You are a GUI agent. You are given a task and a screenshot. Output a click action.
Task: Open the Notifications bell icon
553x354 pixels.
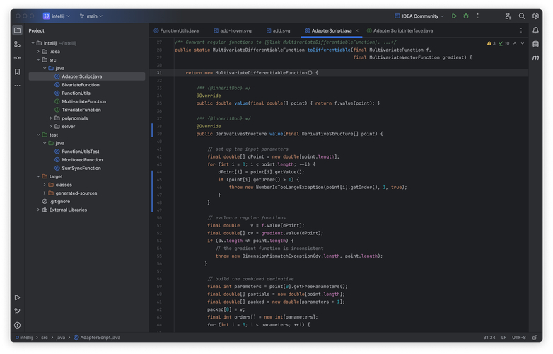coord(535,30)
